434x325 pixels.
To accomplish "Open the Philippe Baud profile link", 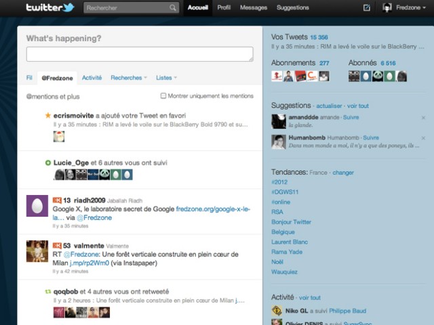I will (x=348, y=311).
